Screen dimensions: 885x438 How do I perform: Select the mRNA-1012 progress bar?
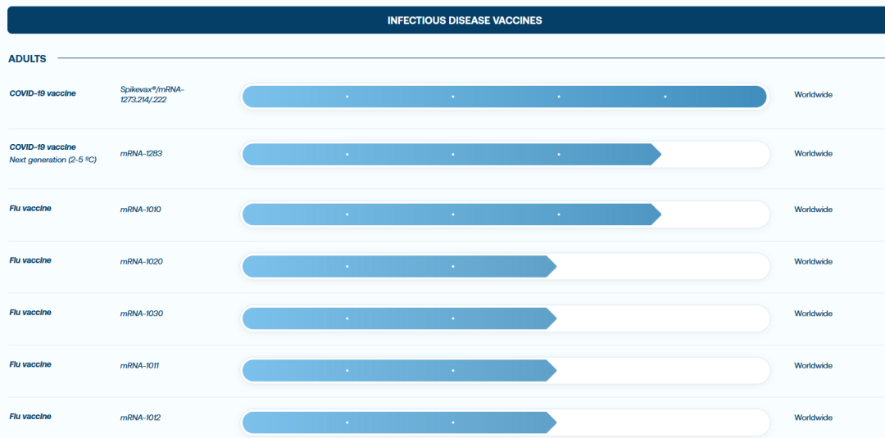[399, 422]
